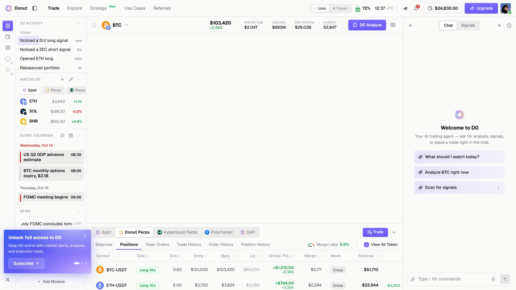Viewport: 516px width, 290px height.
Task: Collapse the positions panel chevron near Trade
Action: coord(394,232)
